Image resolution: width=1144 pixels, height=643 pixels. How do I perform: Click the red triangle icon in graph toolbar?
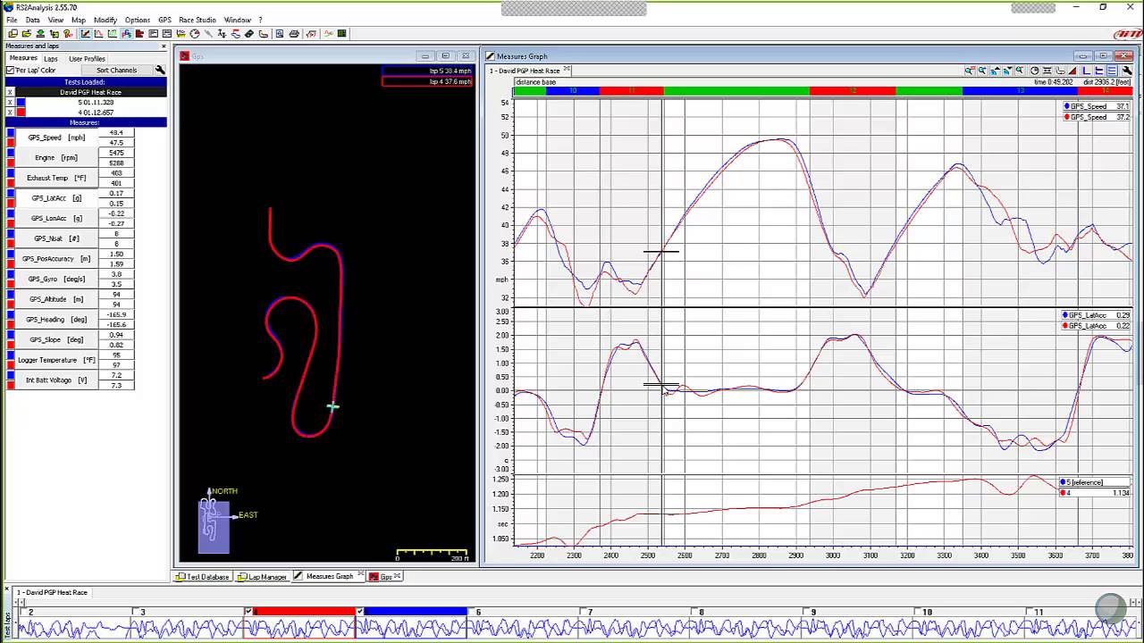(1072, 71)
